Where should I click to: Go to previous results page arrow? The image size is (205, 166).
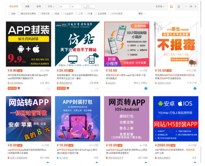pos(186,7)
